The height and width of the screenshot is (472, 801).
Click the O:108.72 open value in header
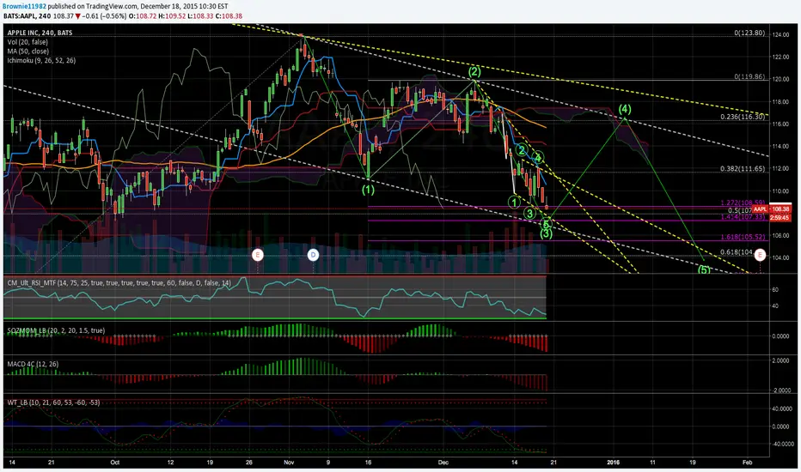coord(143,15)
